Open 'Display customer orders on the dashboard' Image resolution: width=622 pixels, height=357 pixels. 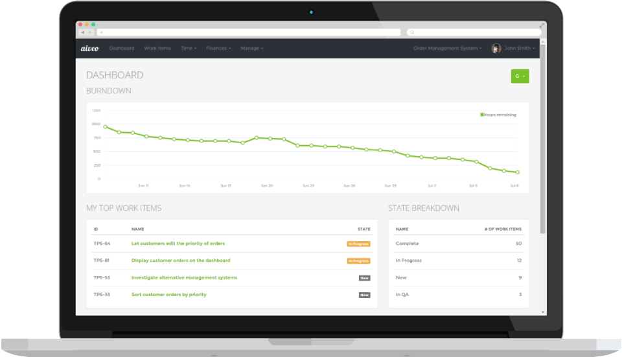point(181,260)
